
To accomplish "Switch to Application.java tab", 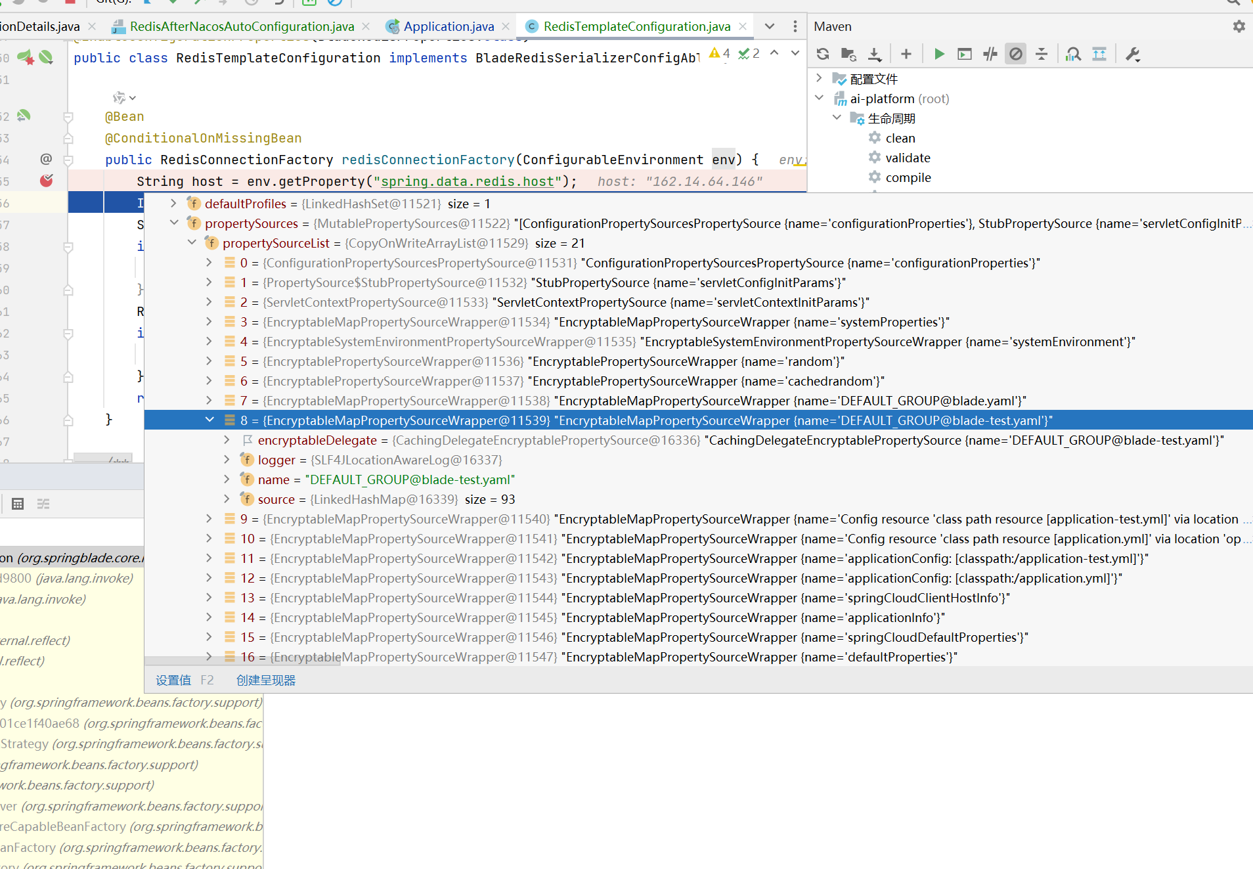I will pyautogui.click(x=449, y=26).
